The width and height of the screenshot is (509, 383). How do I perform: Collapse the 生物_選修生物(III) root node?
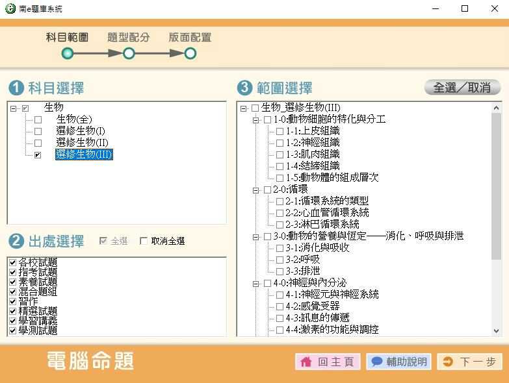[244, 108]
